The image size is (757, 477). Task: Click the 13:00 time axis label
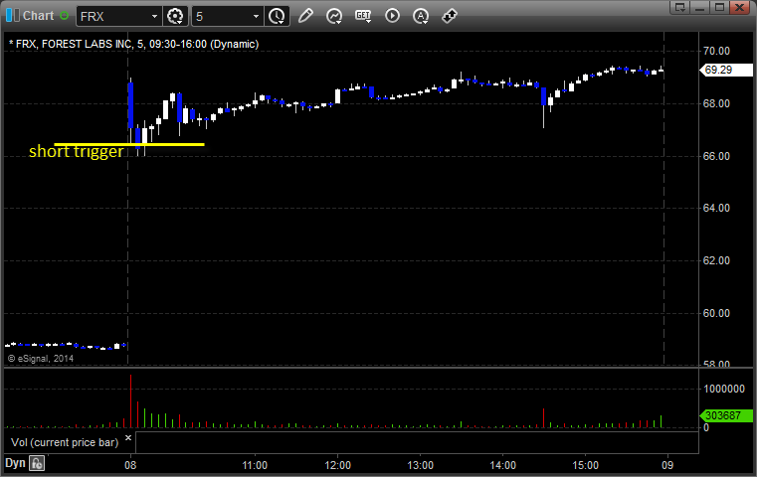pyautogui.click(x=420, y=465)
